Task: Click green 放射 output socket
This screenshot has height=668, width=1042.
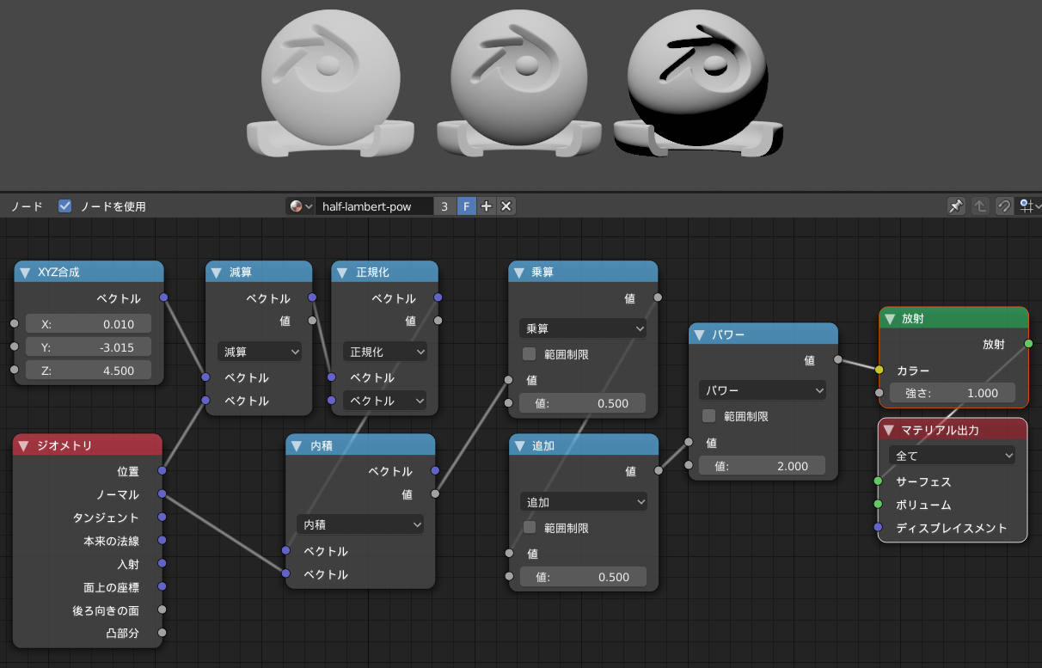Action: (1028, 344)
